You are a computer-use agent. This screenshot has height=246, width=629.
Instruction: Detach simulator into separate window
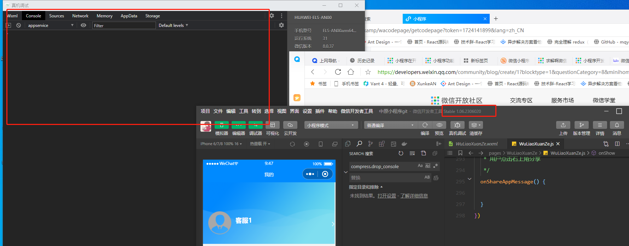pyautogui.click(x=335, y=144)
